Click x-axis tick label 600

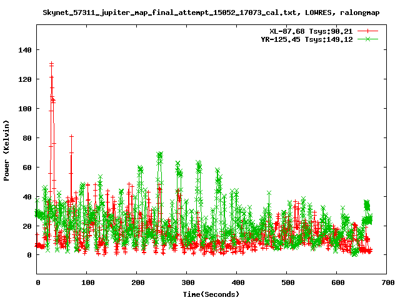pos(337,282)
